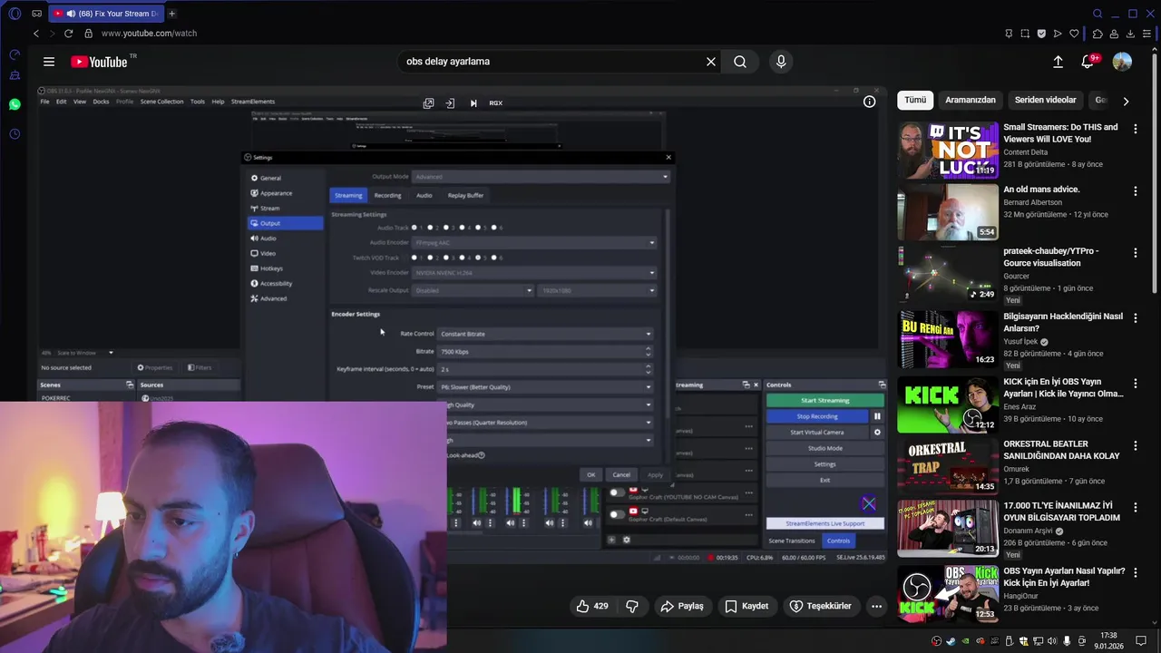The height and width of the screenshot is (653, 1161).
Task: Select the Tümü filter chip
Action: 915,100
